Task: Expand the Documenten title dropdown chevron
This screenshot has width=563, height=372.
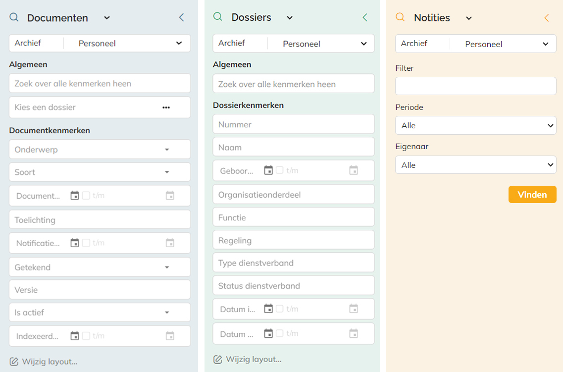Action: click(106, 18)
